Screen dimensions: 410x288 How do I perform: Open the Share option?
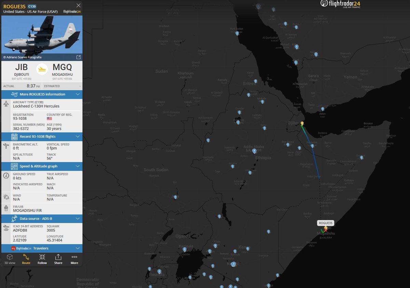pyautogui.click(x=58, y=259)
